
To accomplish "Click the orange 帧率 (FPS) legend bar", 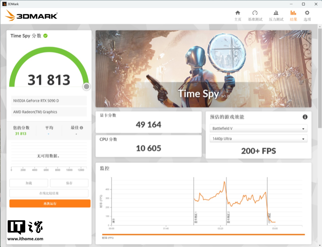I will [x=203, y=235].
